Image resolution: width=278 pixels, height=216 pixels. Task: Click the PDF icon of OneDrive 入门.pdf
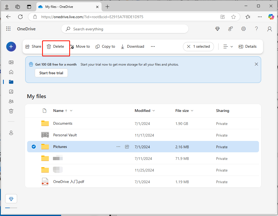45,182
